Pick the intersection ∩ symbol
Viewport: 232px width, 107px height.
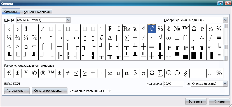[185, 38]
